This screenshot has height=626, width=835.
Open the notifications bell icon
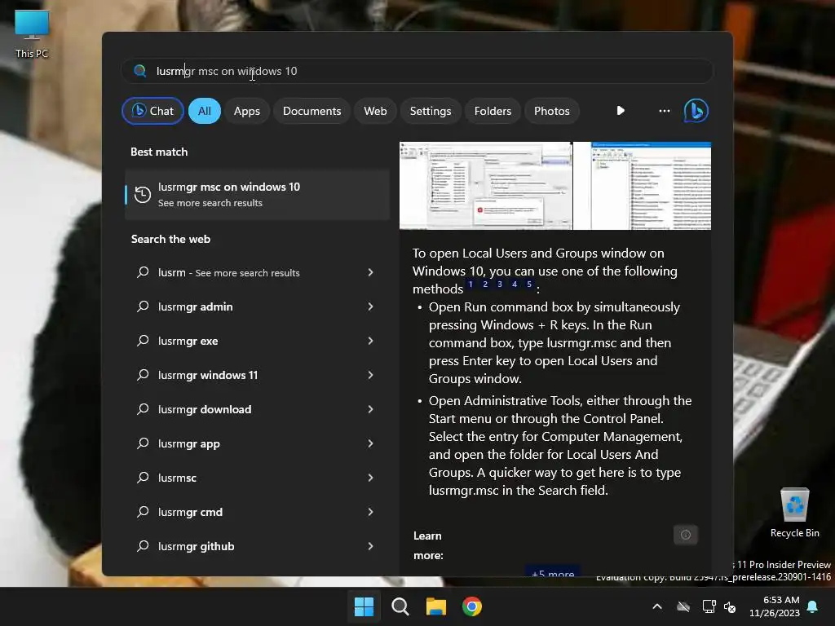(813, 606)
